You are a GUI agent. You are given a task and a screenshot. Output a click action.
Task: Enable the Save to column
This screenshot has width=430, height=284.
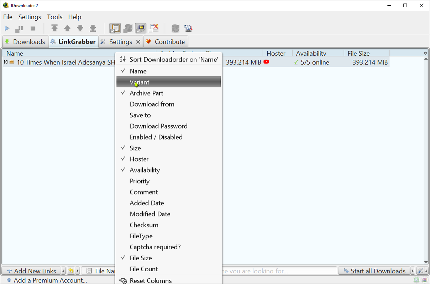click(x=168, y=115)
